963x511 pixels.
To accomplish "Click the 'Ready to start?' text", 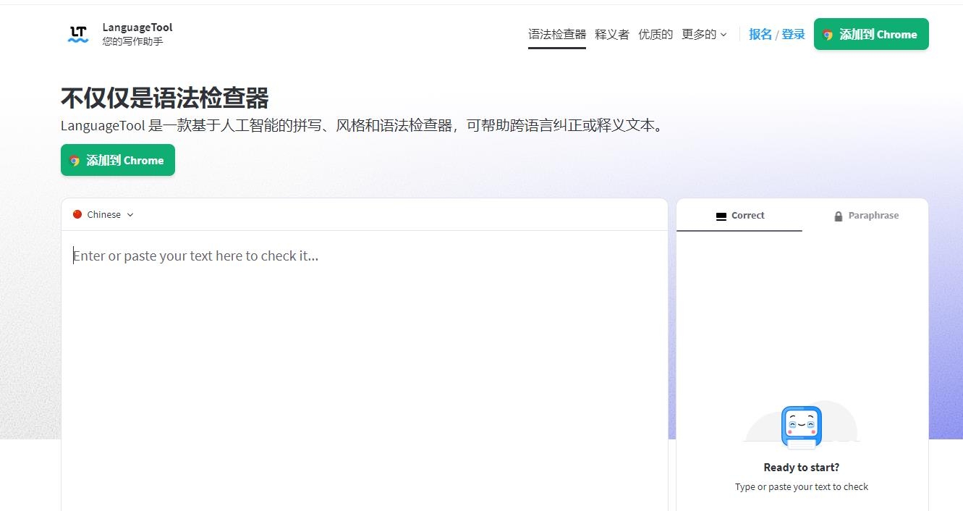I will pyautogui.click(x=802, y=468).
